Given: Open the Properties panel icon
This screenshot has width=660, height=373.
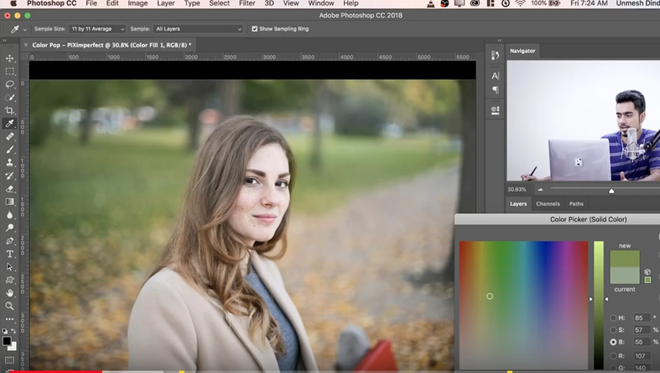Looking at the screenshot, I should 495,110.
